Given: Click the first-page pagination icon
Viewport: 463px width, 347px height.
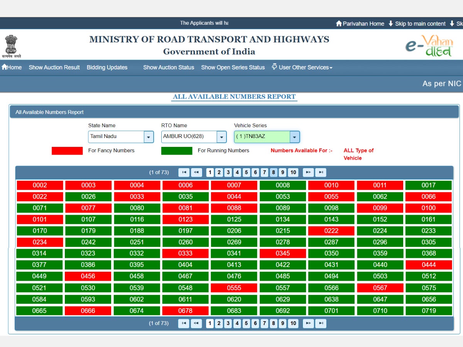Looking at the screenshot, I should point(184,172).
